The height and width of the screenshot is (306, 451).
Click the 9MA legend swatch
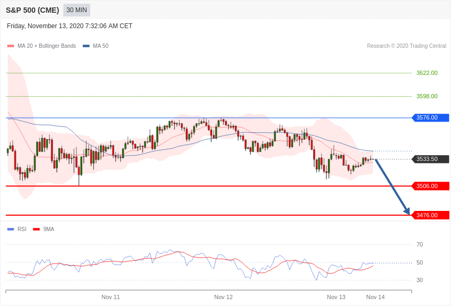click(36, 229)
